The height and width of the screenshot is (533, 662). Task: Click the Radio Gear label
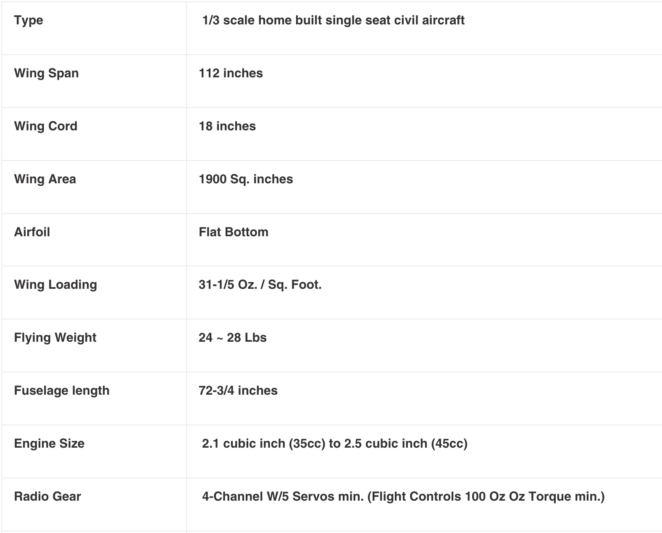point(47,496)
